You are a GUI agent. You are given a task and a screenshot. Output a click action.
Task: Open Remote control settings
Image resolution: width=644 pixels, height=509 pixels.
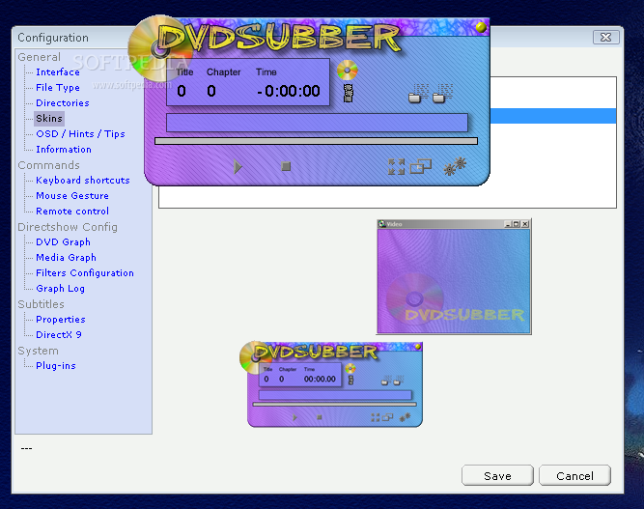(72, 211)
